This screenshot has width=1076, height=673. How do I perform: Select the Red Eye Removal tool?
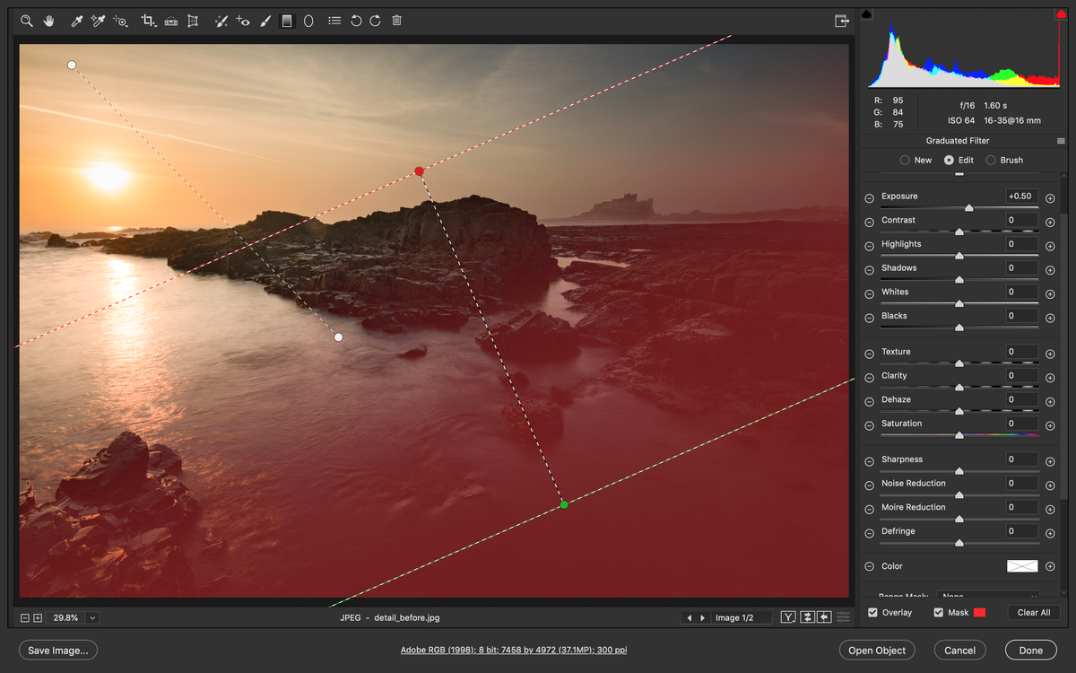(242, 20)
